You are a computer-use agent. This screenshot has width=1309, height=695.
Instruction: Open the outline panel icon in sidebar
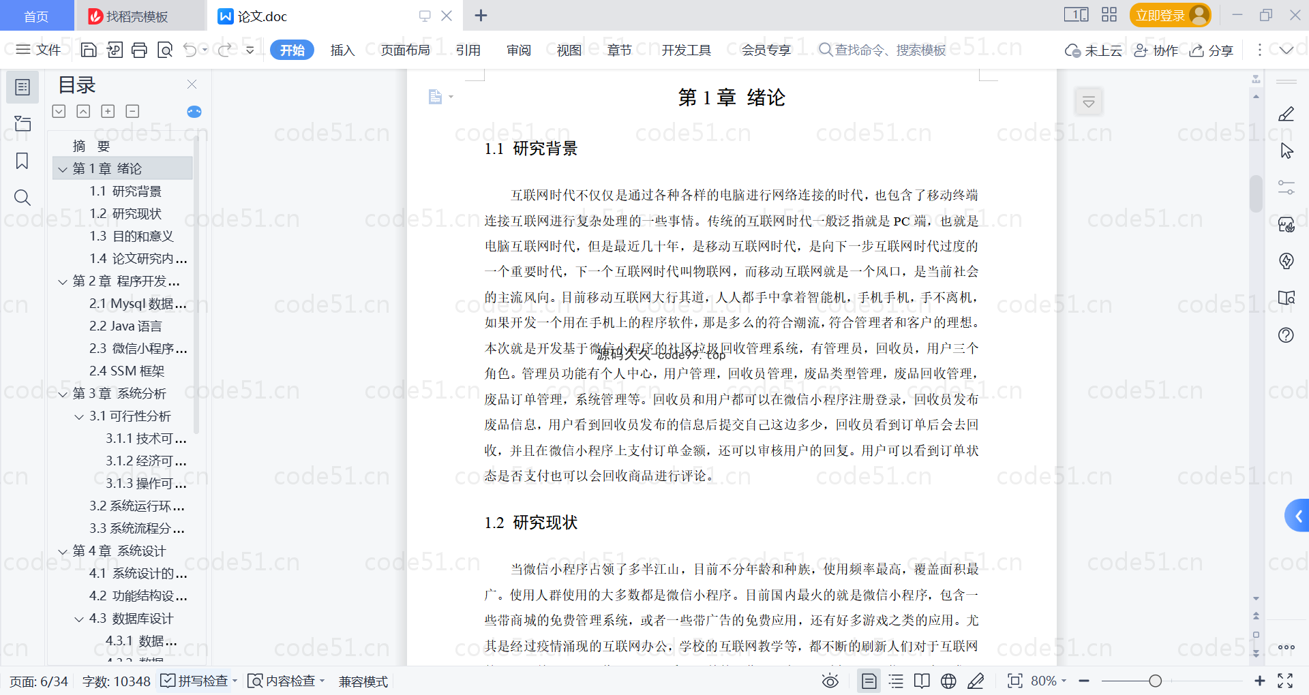point(22,87)
